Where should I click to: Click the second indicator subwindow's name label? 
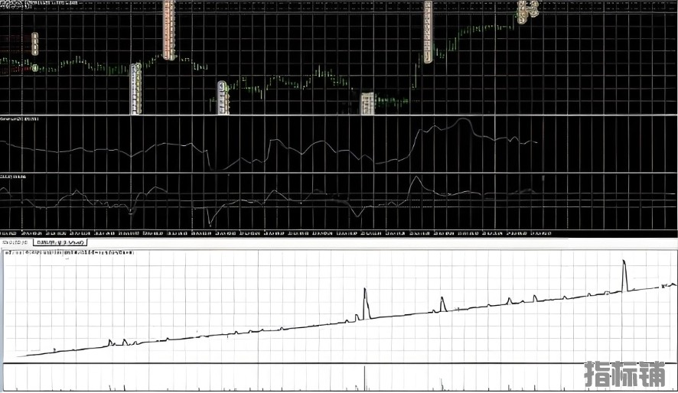(x=13, y=177)
